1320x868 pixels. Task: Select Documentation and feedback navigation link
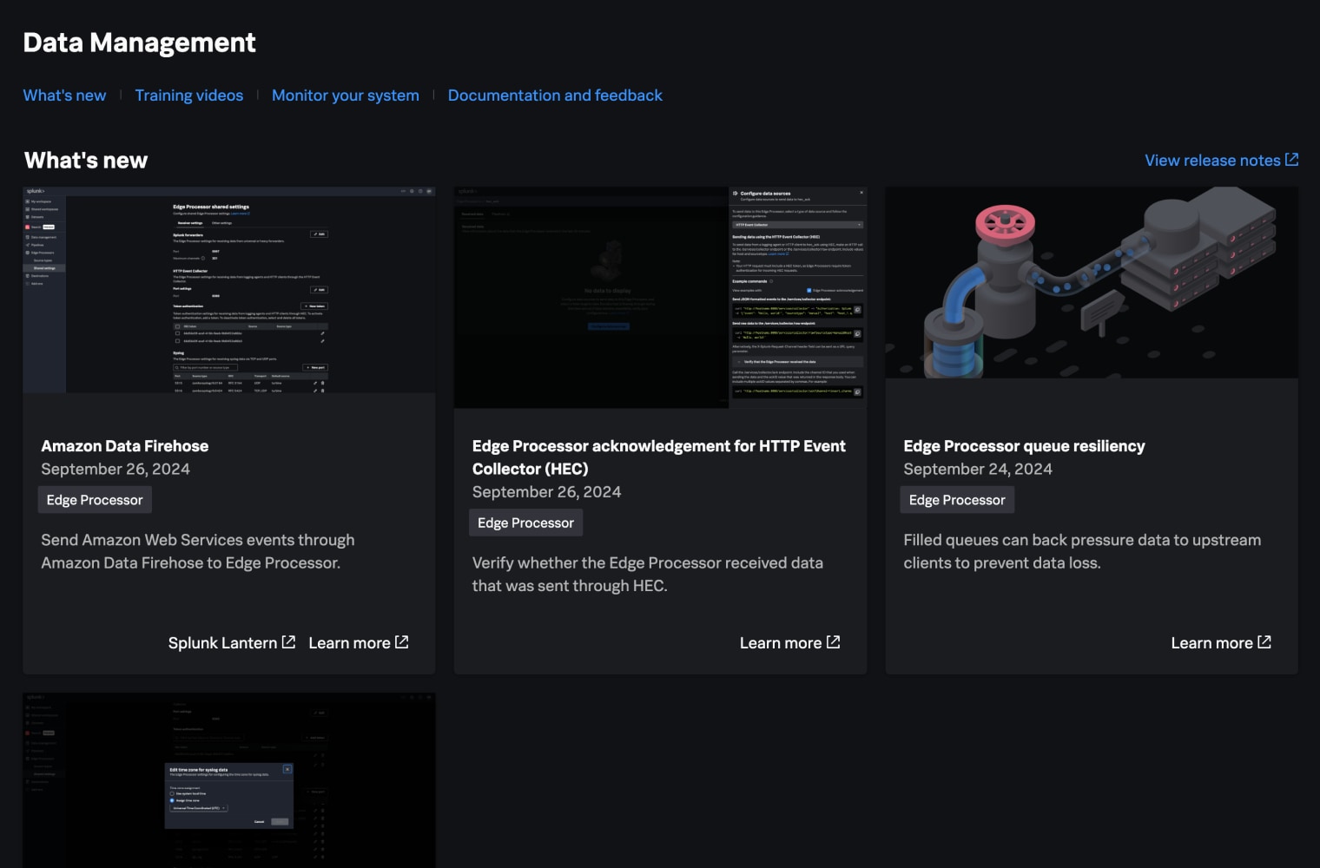[x=555, y=95]
